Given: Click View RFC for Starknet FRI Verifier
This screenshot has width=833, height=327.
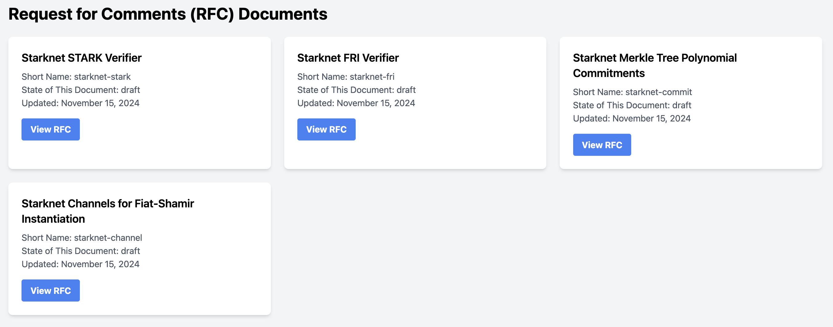Looking at the screenshot, I should pyautogui.click(x=326, y=129).
